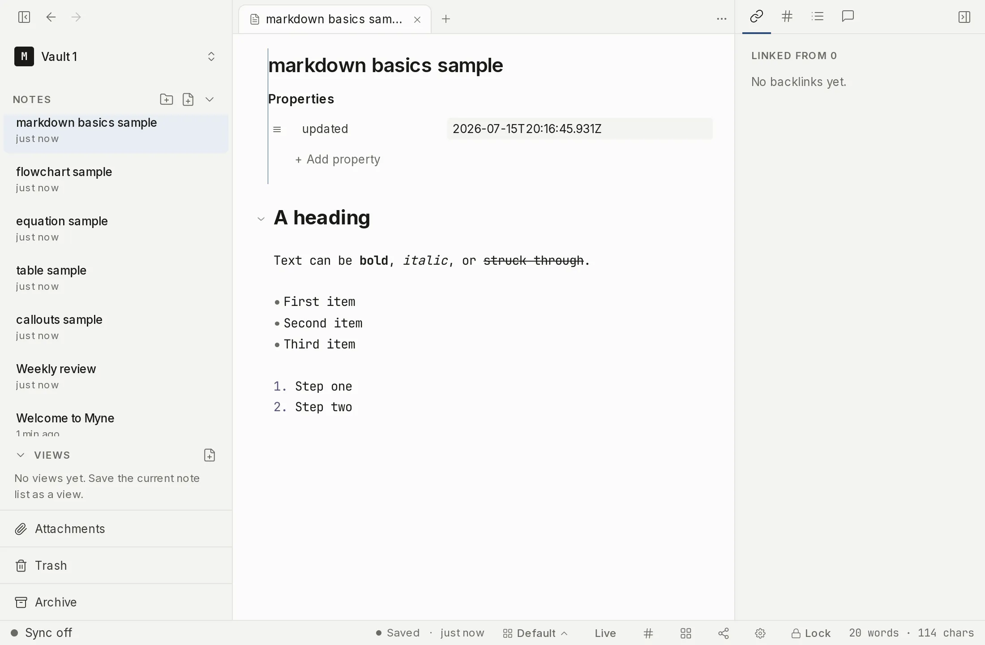The height and width of the screenshot is (645, 985).
Task: Open Trash in the sidebar
Action: pos(116,566)
